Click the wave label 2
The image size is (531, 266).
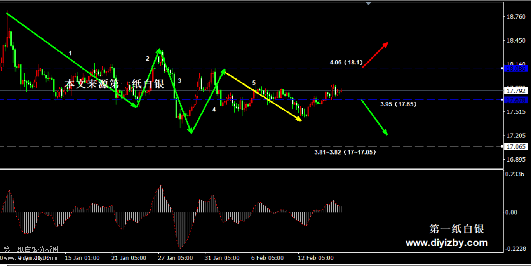(148, 59)
